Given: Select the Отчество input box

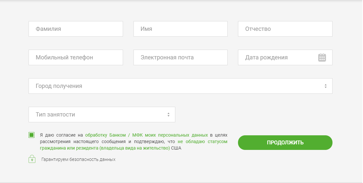Looking at the screenshot, I should tap(285, 29).
